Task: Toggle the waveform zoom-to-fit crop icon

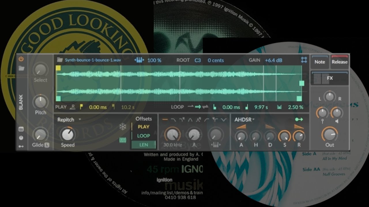Action: 304,60
